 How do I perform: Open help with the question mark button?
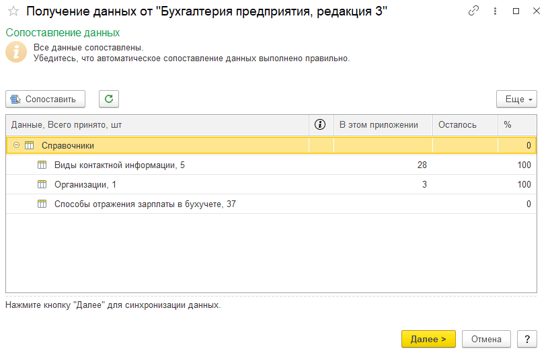pyautogui.click(x=527, y=339)
